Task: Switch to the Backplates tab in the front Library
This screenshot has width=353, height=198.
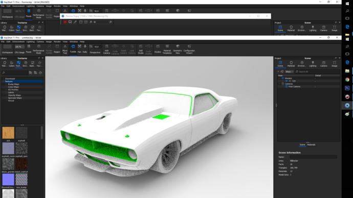Action: (32, 64)
